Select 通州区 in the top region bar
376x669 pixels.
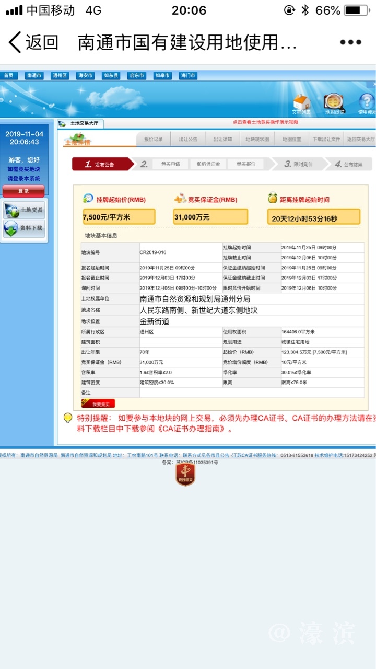[60, 76]
